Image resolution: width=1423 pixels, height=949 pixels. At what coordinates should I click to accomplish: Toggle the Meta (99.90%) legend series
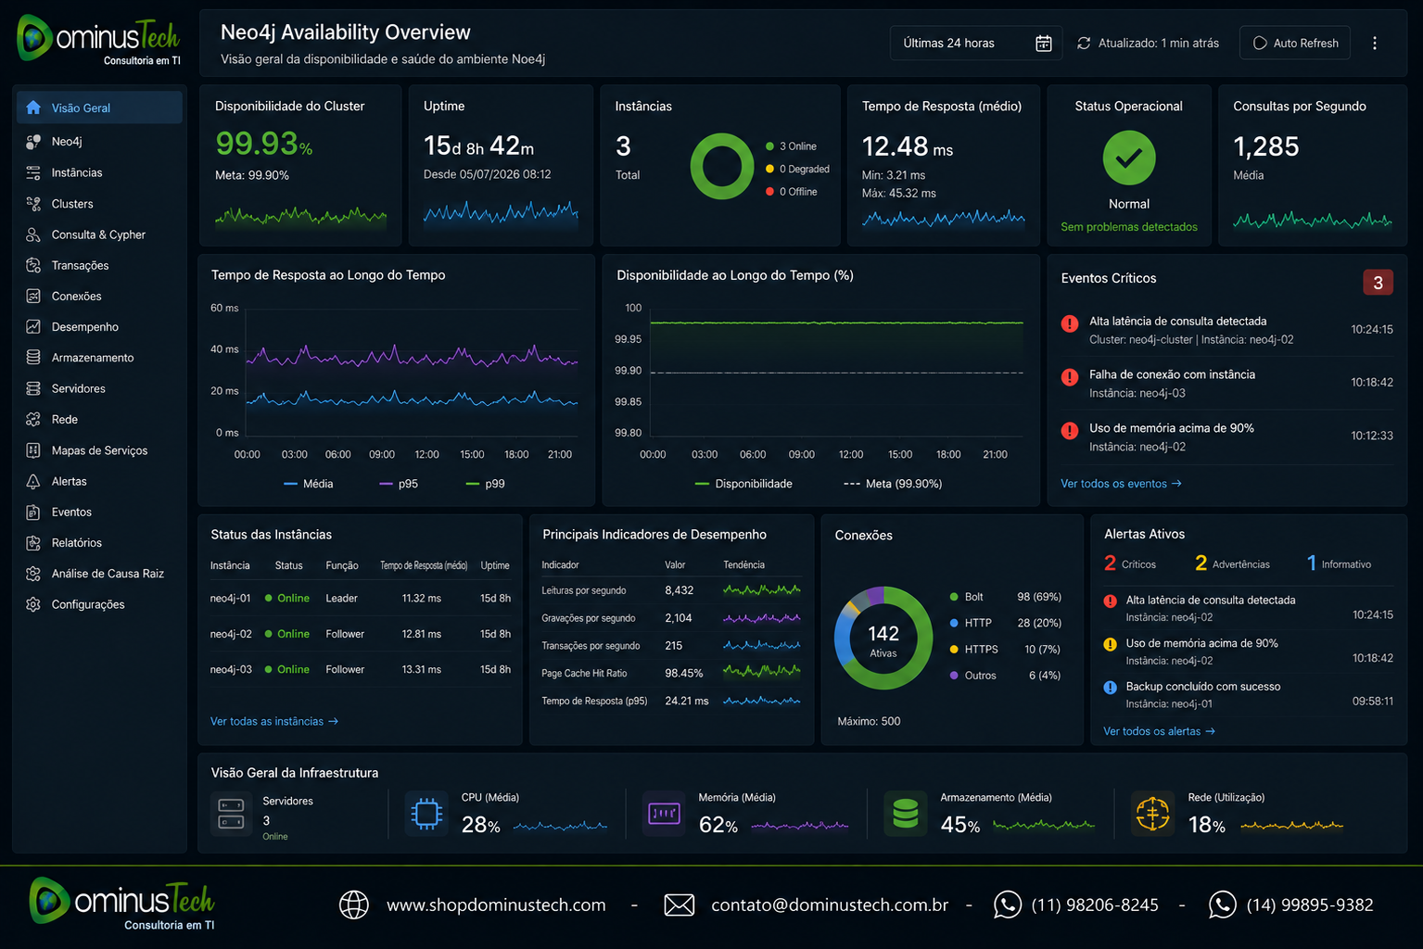point(893,484)
